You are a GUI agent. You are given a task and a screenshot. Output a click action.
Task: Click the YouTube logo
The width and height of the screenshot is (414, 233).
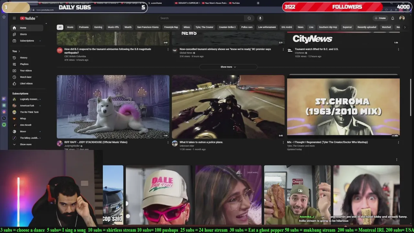[x=28, y=18]
